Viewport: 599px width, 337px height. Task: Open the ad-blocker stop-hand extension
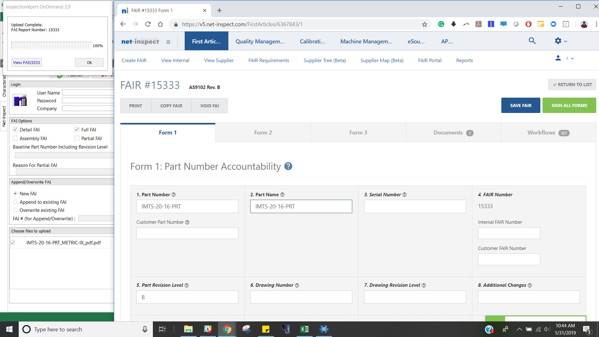pos(528,24)
